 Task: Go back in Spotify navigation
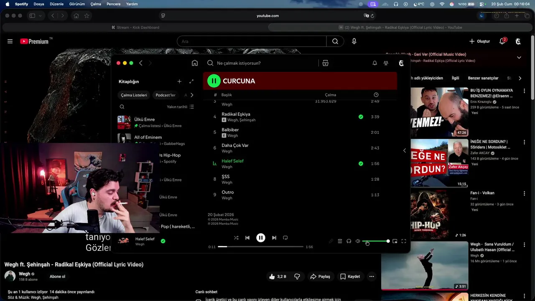click(141, 63)
